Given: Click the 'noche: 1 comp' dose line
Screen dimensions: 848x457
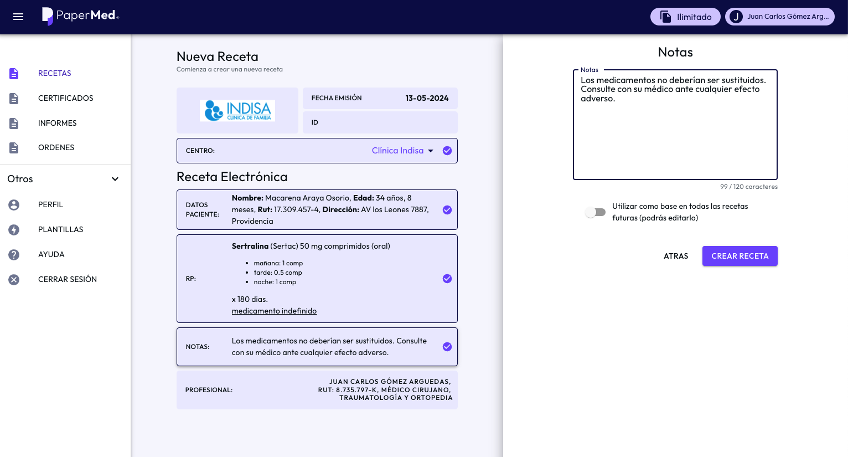Looking at the screenshot, I should click(x=275, y=282).
